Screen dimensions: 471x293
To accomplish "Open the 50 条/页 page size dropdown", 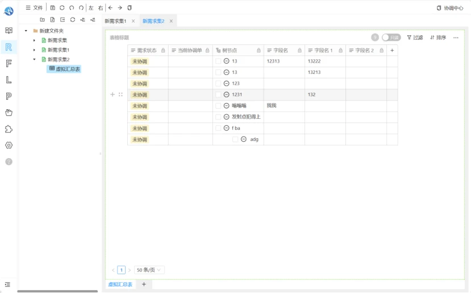I will 149,270.
